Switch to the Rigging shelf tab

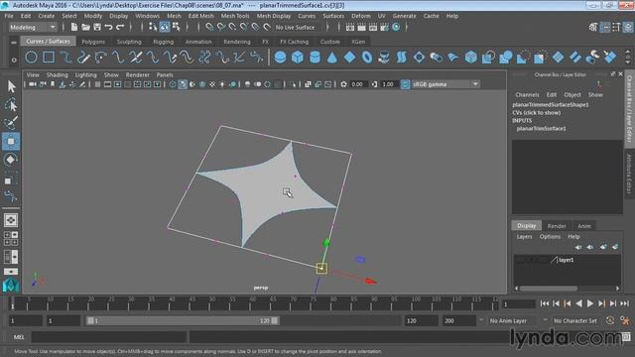click(163, 42)
